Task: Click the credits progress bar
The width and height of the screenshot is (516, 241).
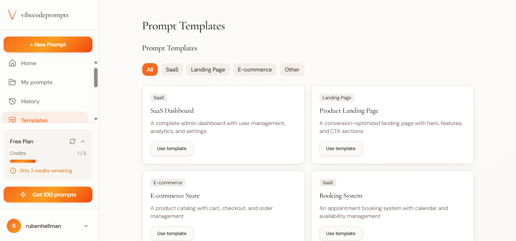Action: click(x=48, y=161)
